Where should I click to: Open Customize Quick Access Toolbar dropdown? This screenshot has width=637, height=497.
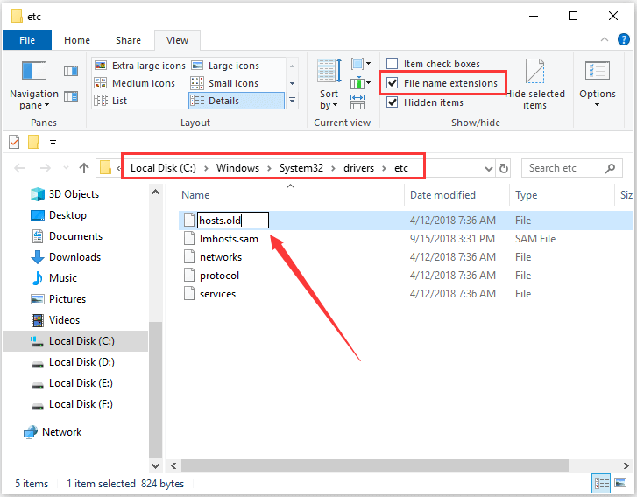(x=53, y=143)
